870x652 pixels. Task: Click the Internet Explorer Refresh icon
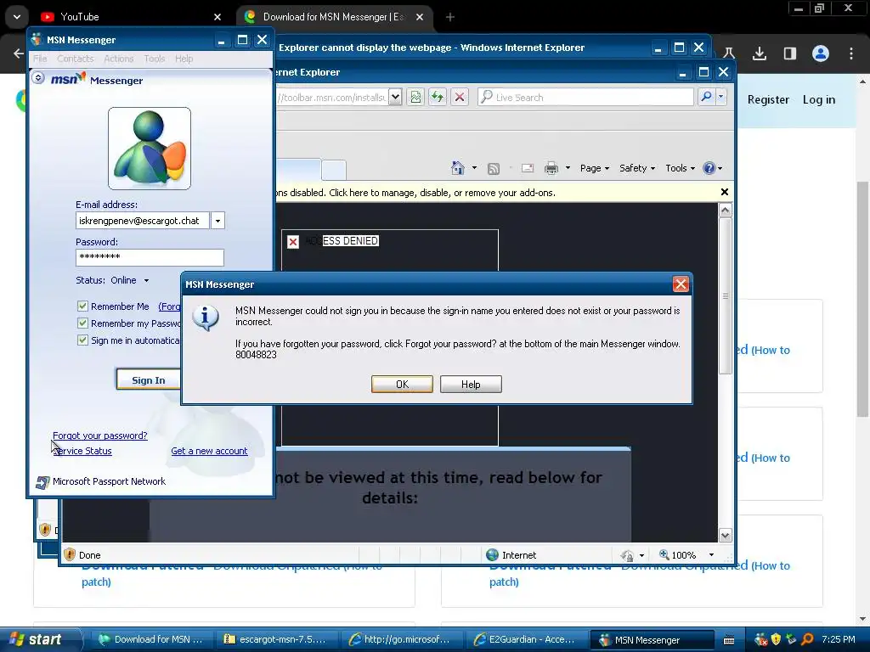click(x=438, y=97)
